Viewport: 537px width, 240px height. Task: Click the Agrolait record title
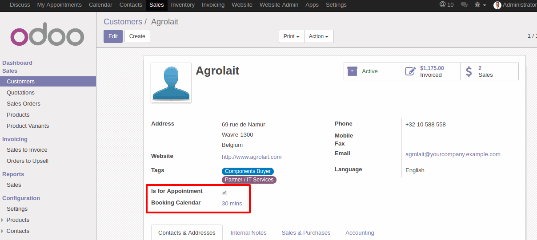[x=217, y=71]
